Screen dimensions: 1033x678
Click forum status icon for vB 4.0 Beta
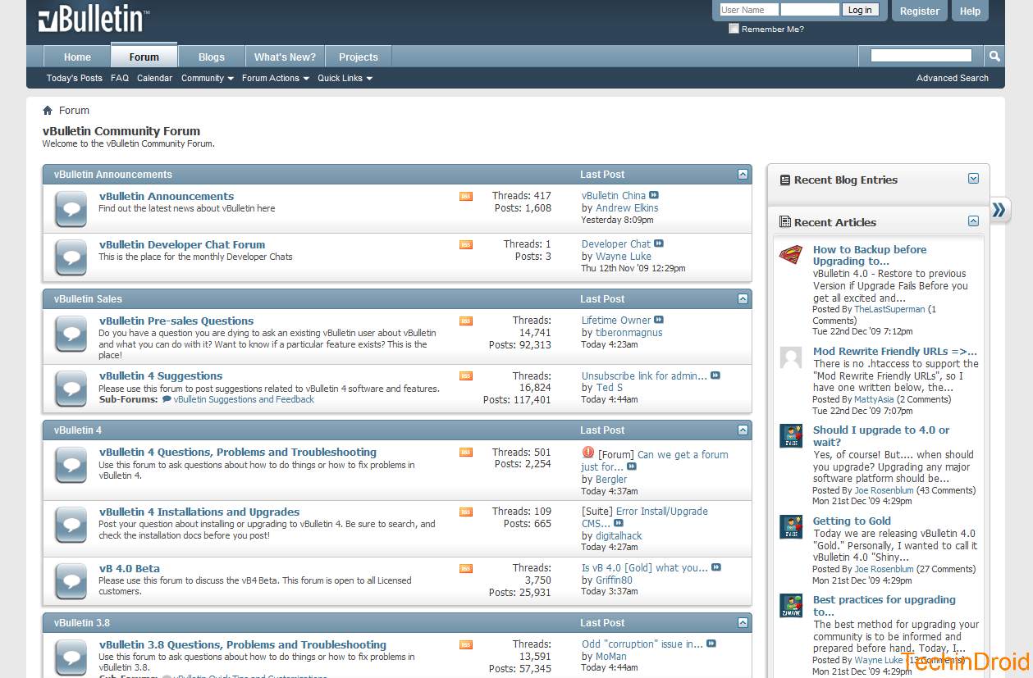[x=71, y=581]
